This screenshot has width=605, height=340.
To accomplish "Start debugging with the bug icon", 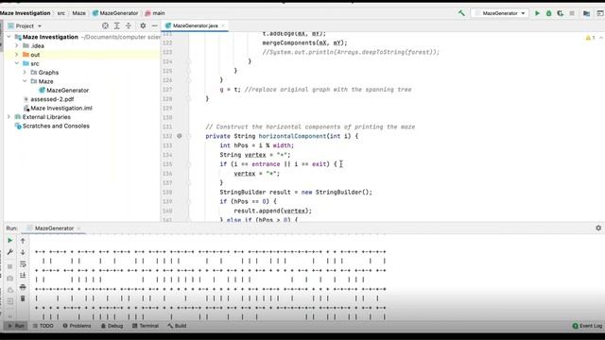I will coord(548,13).
